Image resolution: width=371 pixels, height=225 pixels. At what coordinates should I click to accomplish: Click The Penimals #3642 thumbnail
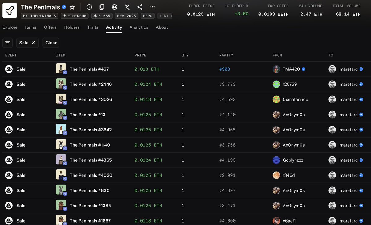point(61,129)
